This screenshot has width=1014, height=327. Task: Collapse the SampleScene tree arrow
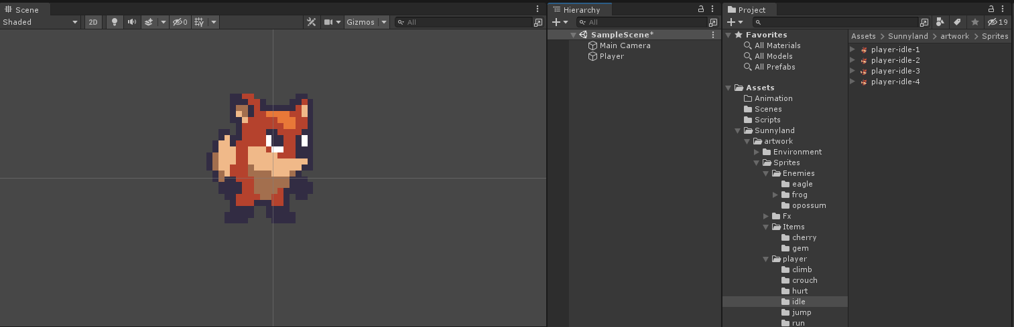tap(574, 35)
